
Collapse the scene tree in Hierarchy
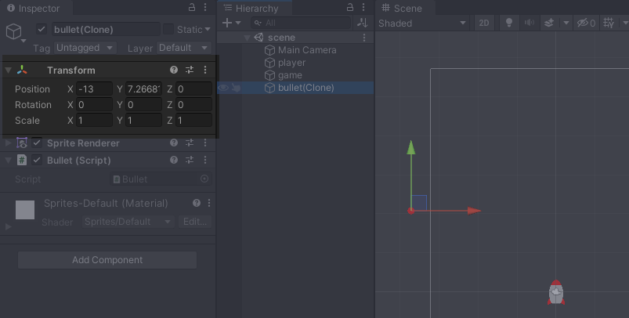[248, 38]
